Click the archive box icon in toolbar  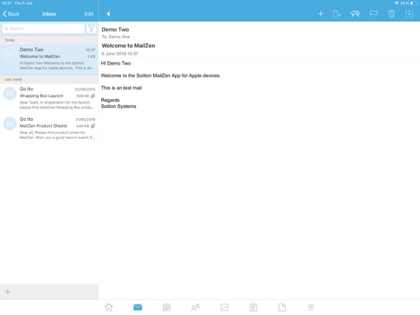click(x=409, y=14)
